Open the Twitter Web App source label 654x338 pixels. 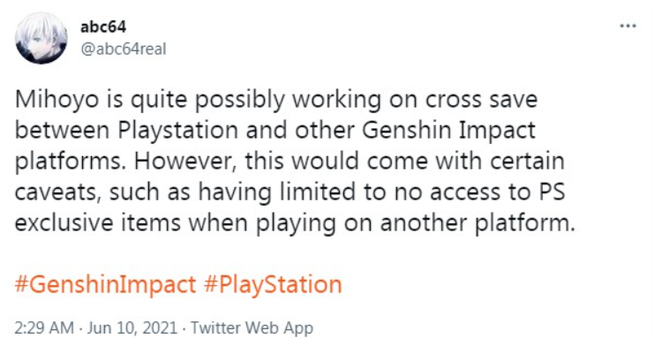tap(252, 327)
